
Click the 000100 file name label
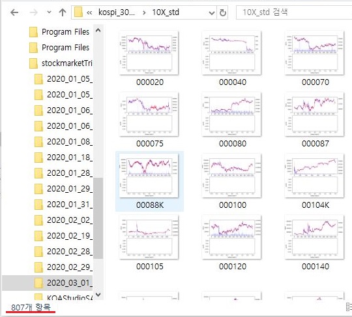[x=233, y=205]
